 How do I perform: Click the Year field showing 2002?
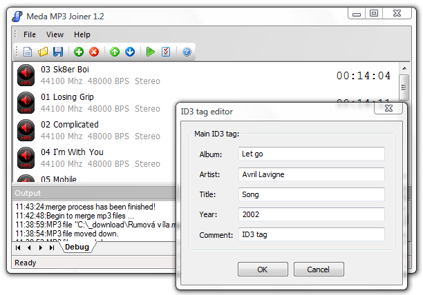[312, 214]
